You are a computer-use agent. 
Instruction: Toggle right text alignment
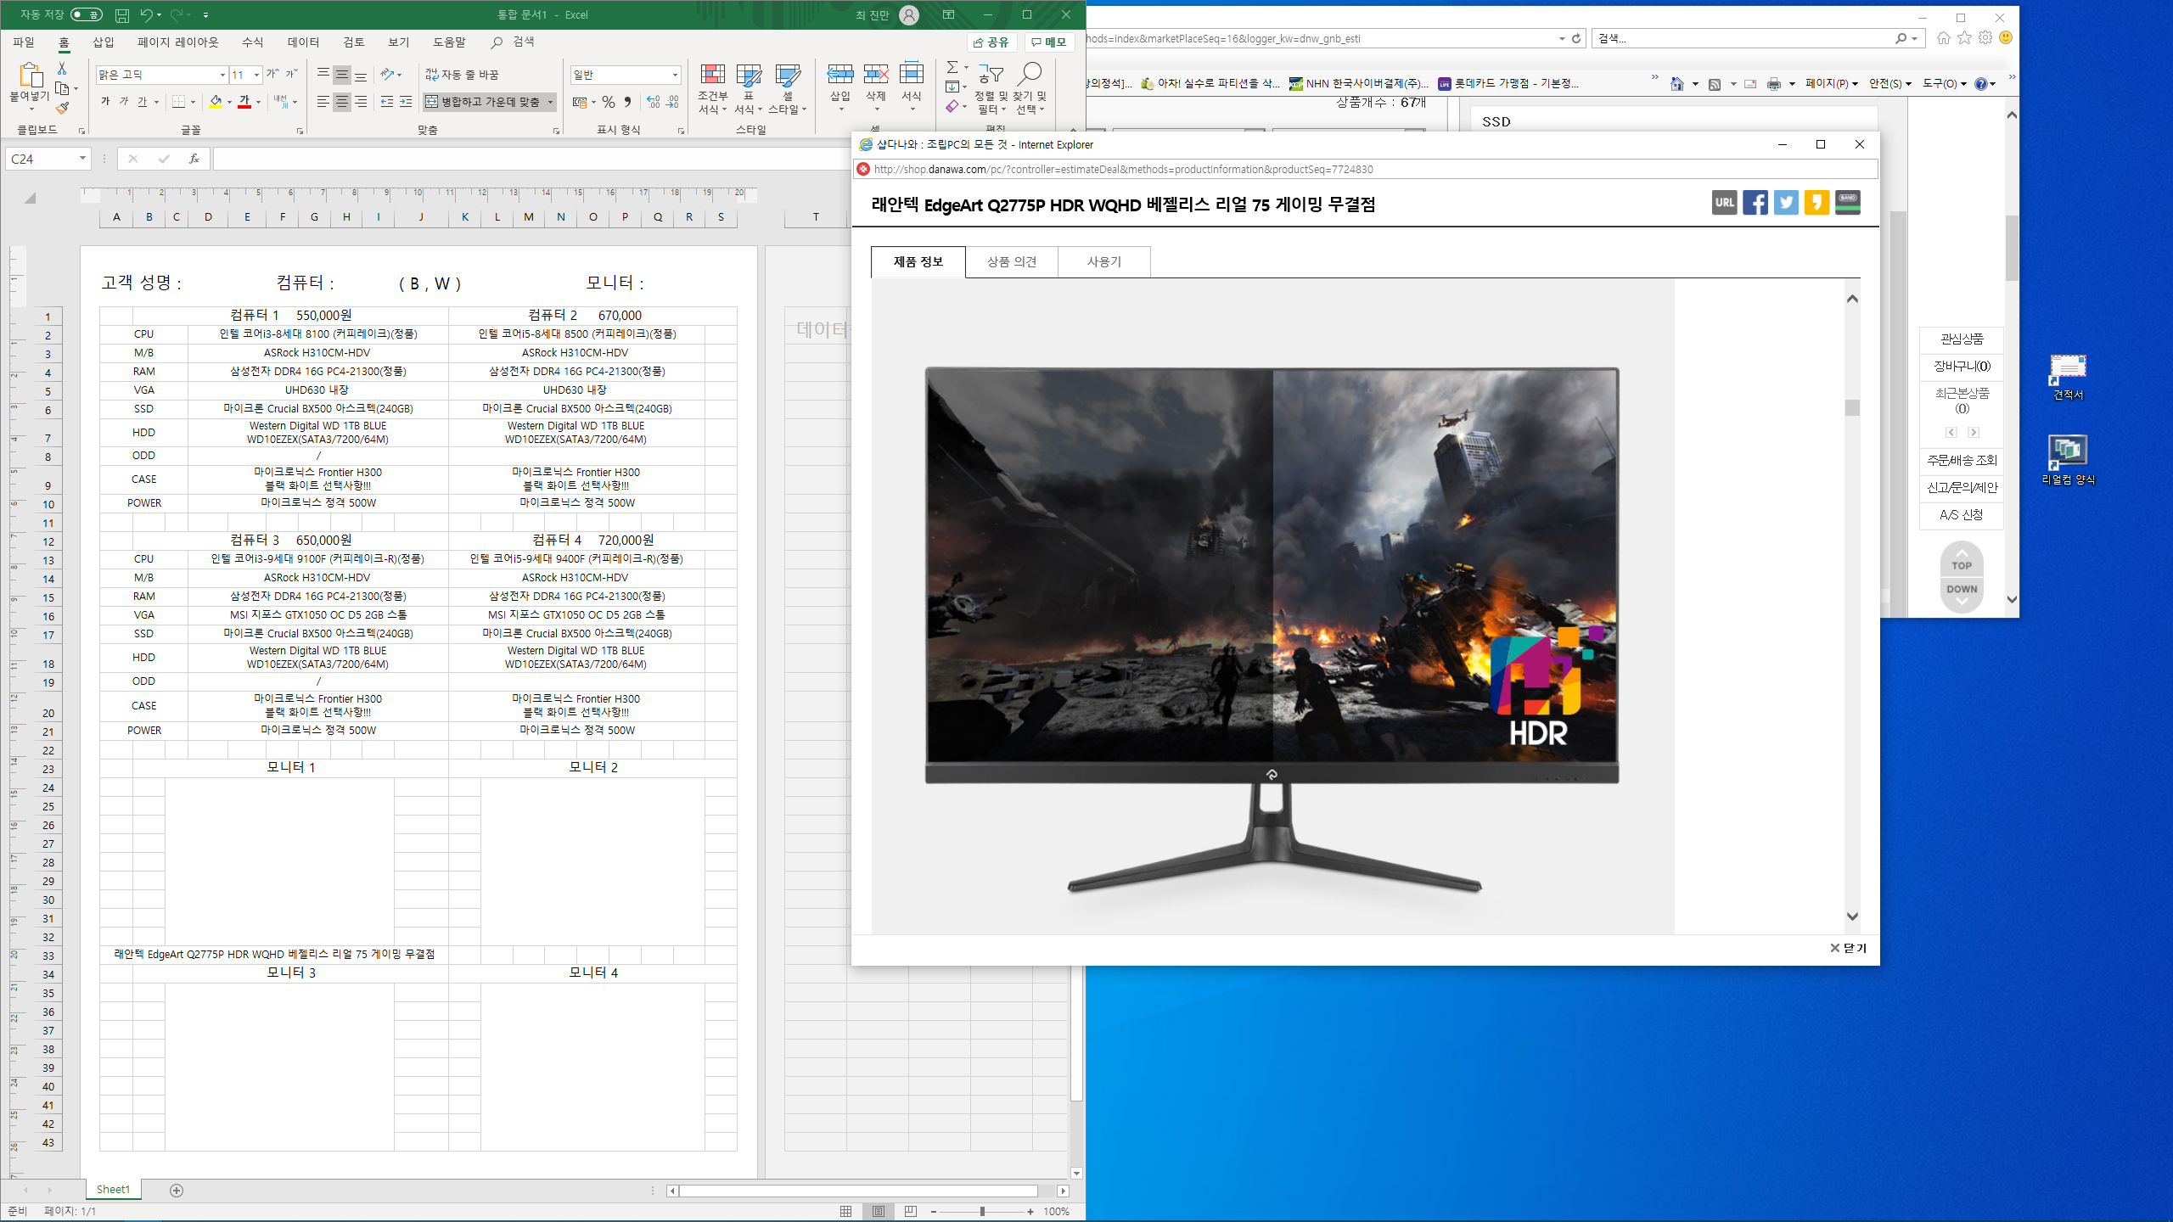pyautogui.click(x=361, y=102)
